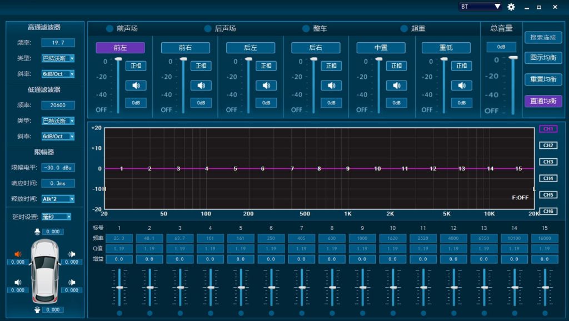
Task: Select the 前声场 radio option
Action: point(109,29)
